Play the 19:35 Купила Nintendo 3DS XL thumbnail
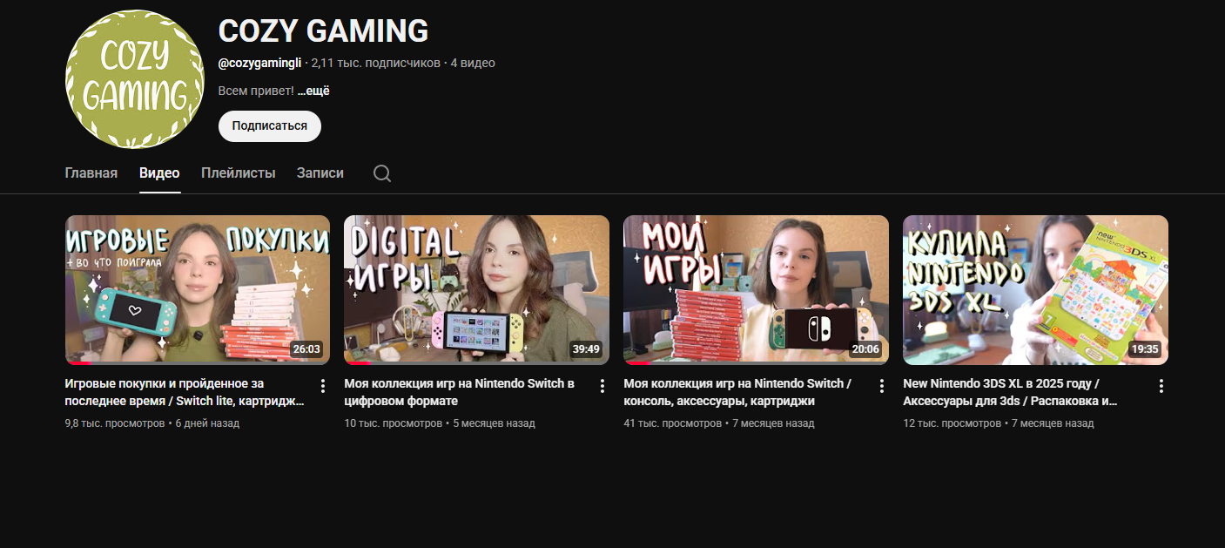 click(x=1035, y=290)
